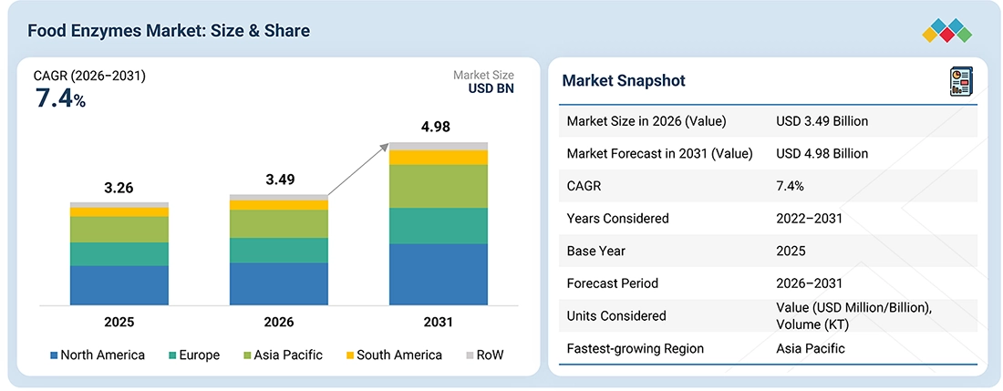Viewport: 1003px width, 391px height.
Task: Click the '3.26' value above 2025 bar
Action: point(119,189)
